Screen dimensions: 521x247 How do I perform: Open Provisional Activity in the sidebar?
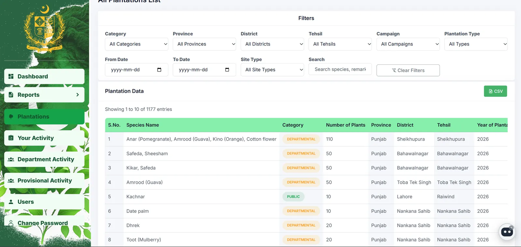44,181
